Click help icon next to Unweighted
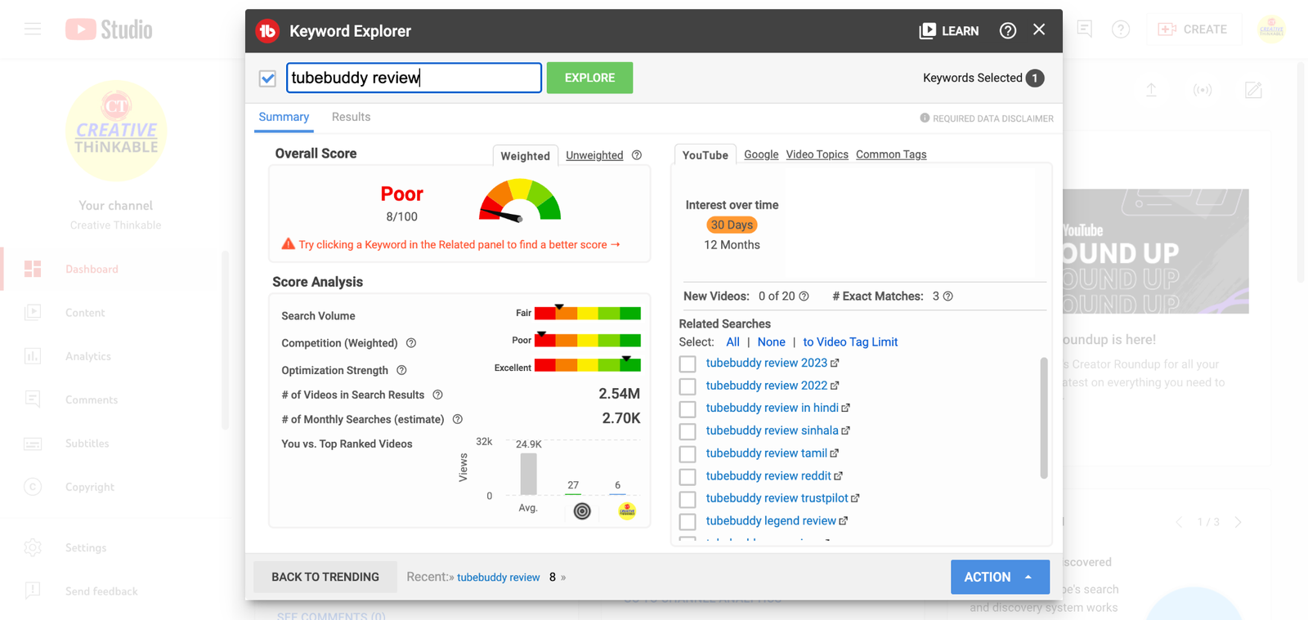 tap(637, 155)
